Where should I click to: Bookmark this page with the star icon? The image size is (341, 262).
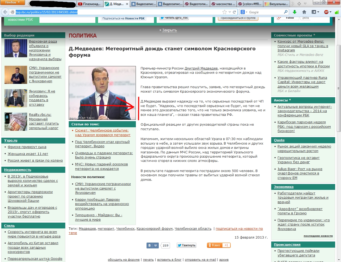(x=225, y=12)
